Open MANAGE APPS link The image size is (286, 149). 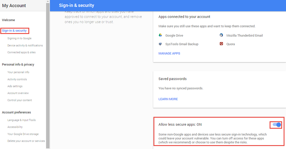click(169, 53)
